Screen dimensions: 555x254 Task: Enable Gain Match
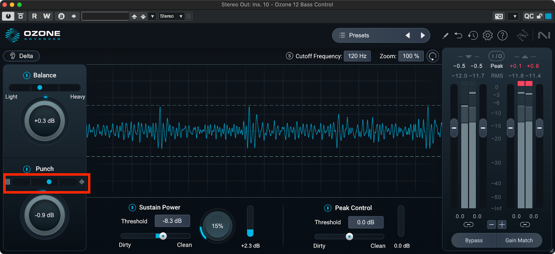click(519, 240)
